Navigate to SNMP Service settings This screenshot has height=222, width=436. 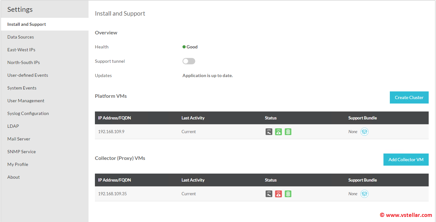(22, 152)
